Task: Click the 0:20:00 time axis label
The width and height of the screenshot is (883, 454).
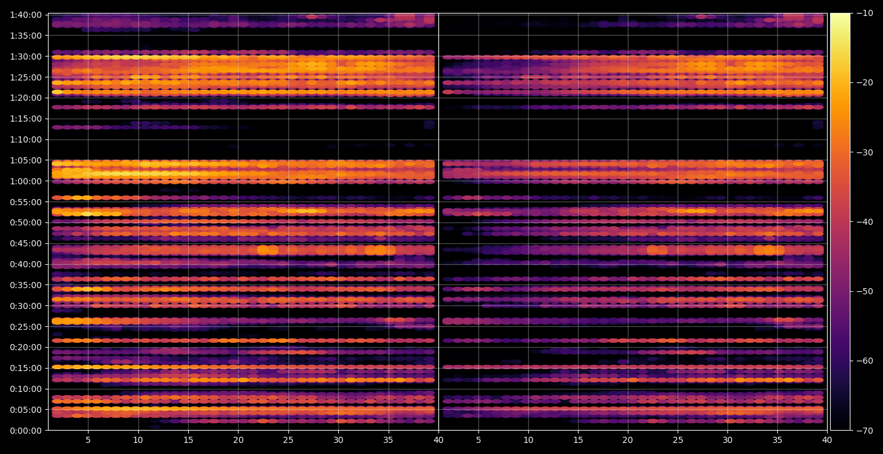Action: coord(26,347)
